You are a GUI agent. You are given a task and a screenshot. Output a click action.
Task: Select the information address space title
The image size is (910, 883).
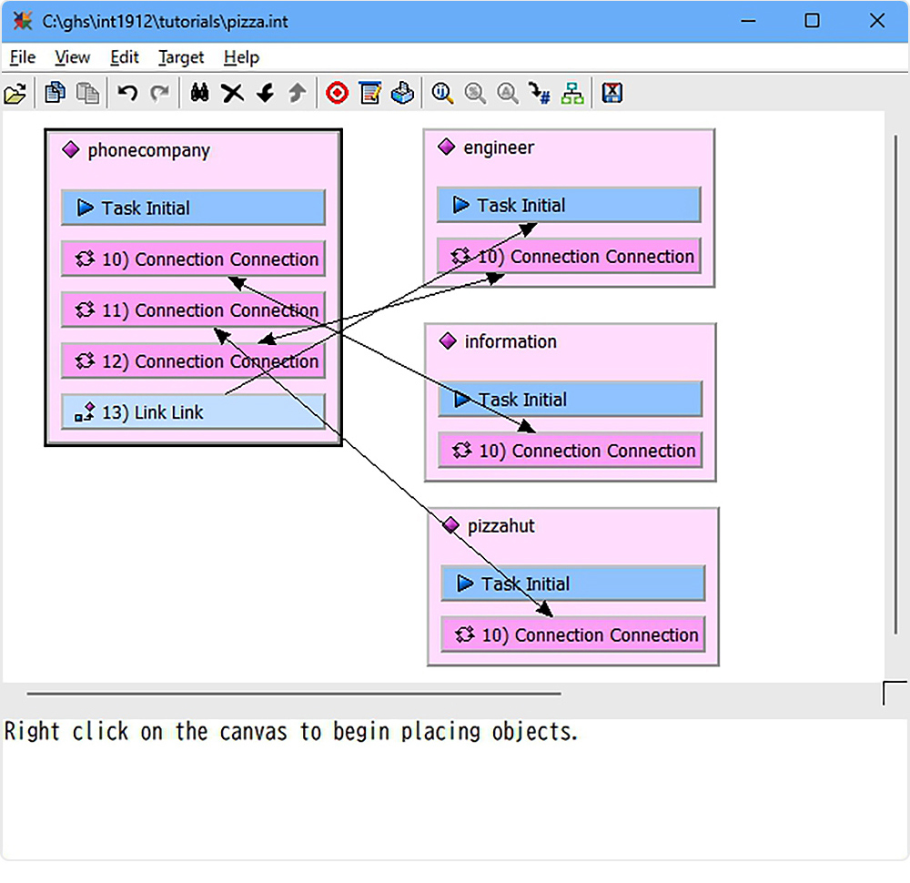click(x=511, y=341)
